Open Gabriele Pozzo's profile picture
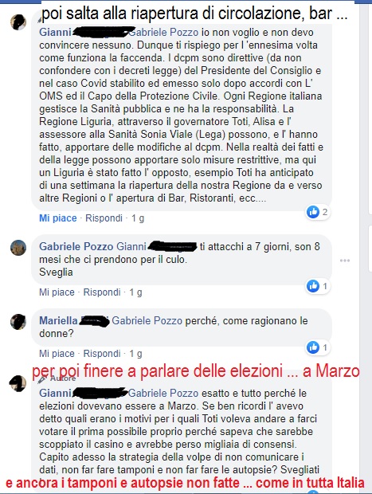This screenshot has width=372, height=494. (18, 248)
